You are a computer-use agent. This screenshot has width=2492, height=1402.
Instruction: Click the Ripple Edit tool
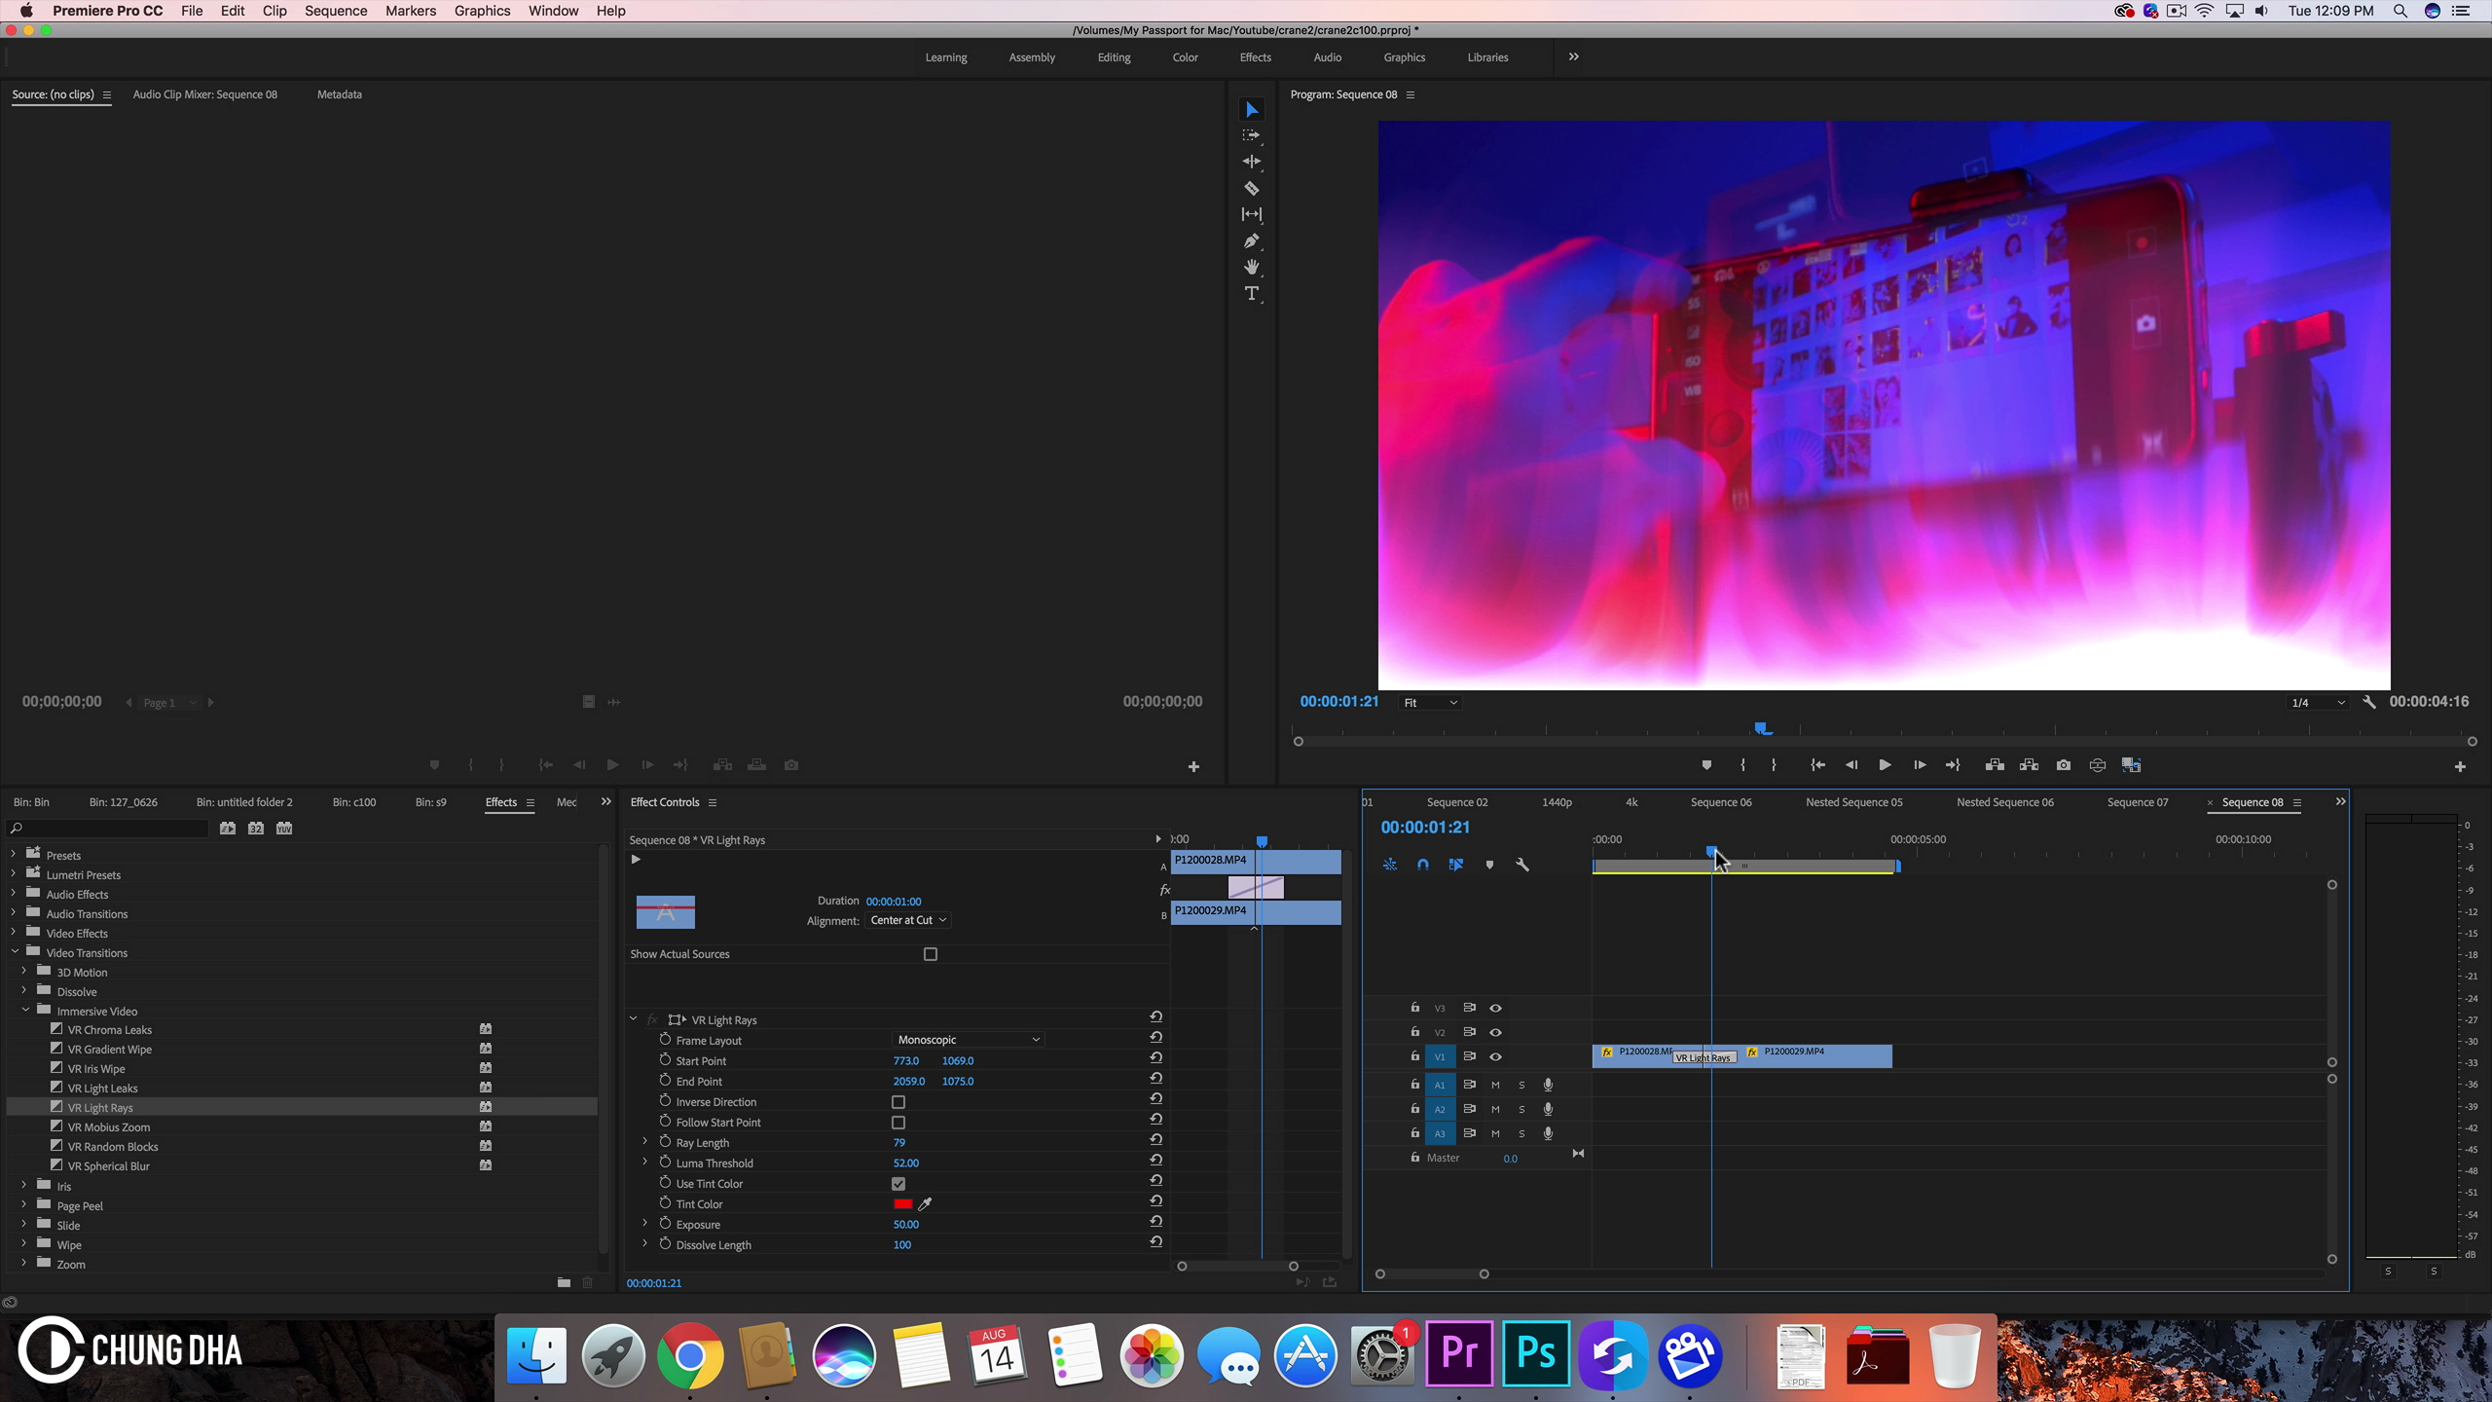[1252, 162]
